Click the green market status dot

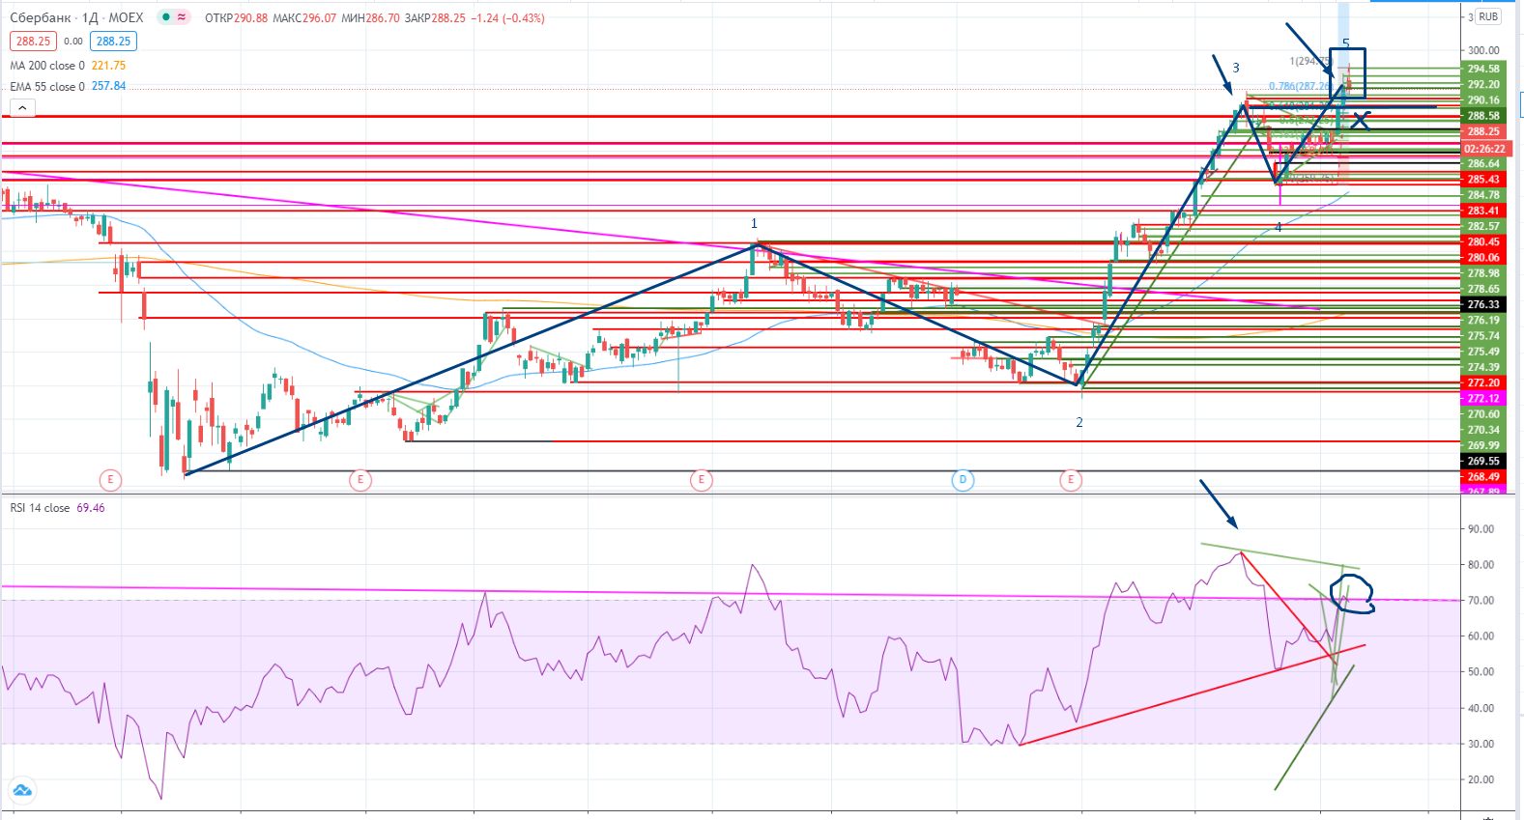(166, 17)
